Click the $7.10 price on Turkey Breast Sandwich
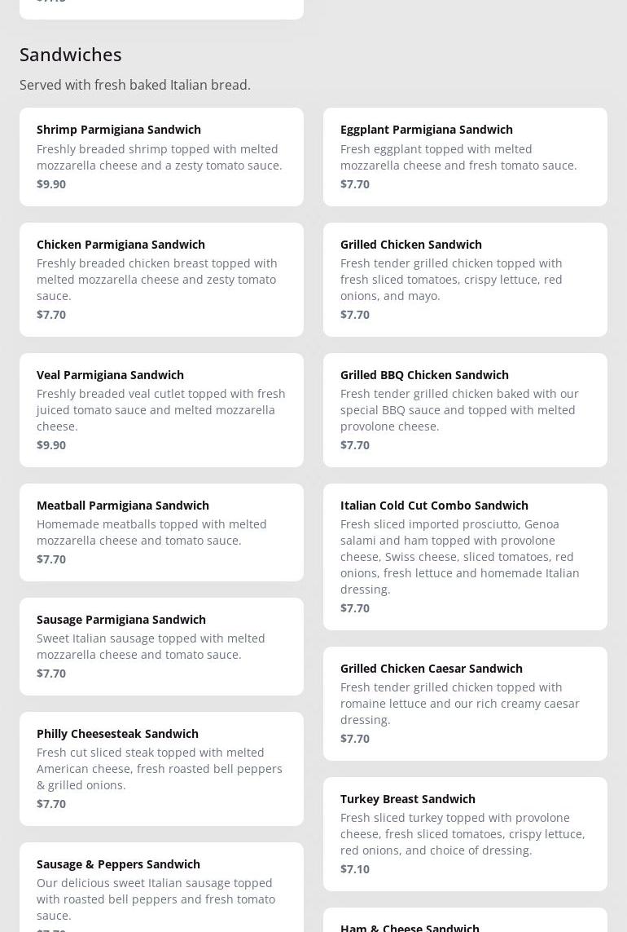 point(354,869)
